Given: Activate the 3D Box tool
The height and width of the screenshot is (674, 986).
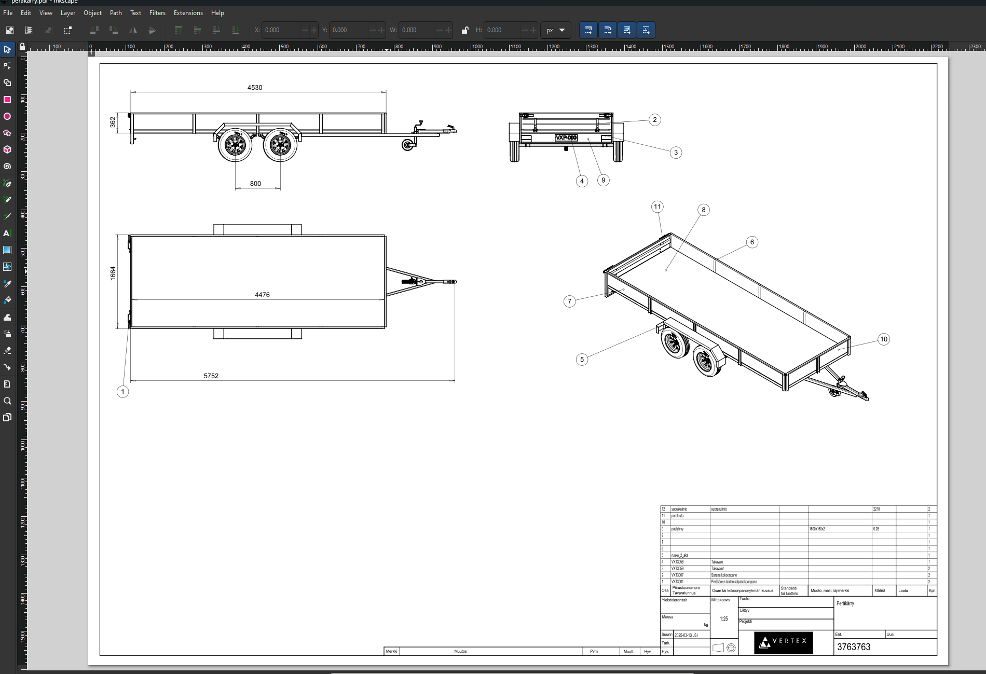Looking at the screenshot, I should [x=7, y=150].
